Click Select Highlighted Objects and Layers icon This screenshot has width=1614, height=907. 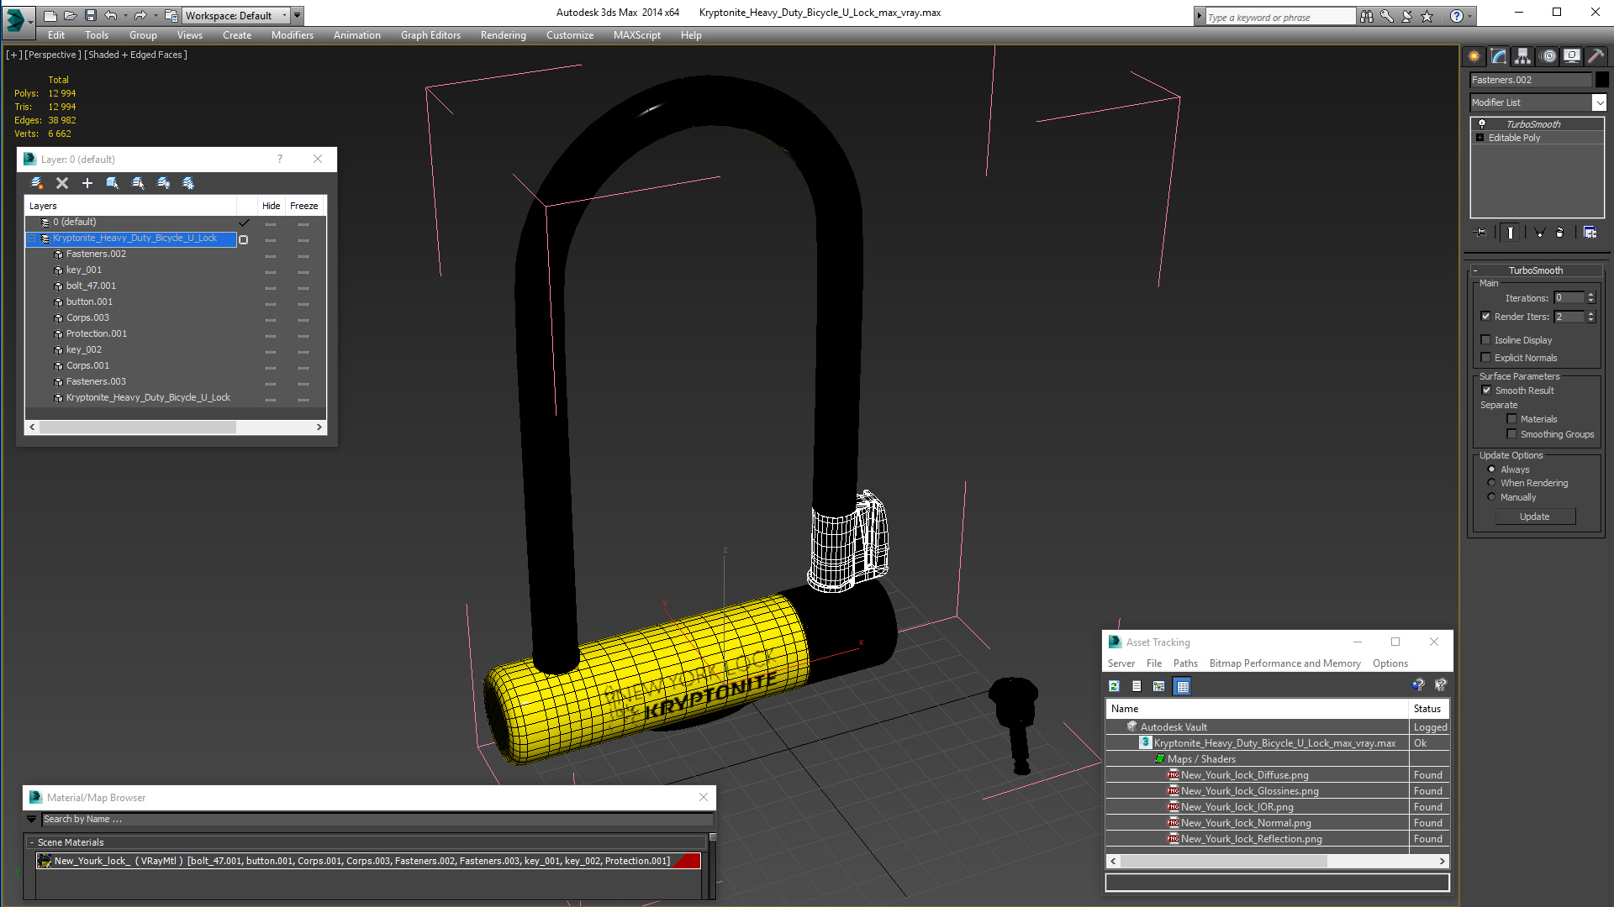pyautogui.click(x=113, y=183)
